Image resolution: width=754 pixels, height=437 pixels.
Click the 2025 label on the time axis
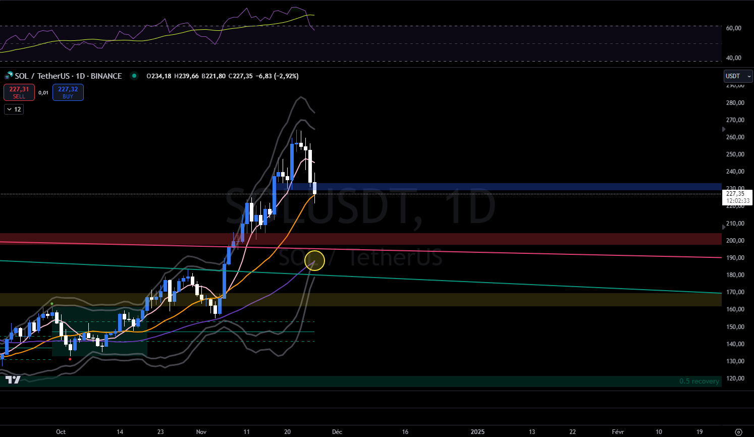click(x=477, y=431)
